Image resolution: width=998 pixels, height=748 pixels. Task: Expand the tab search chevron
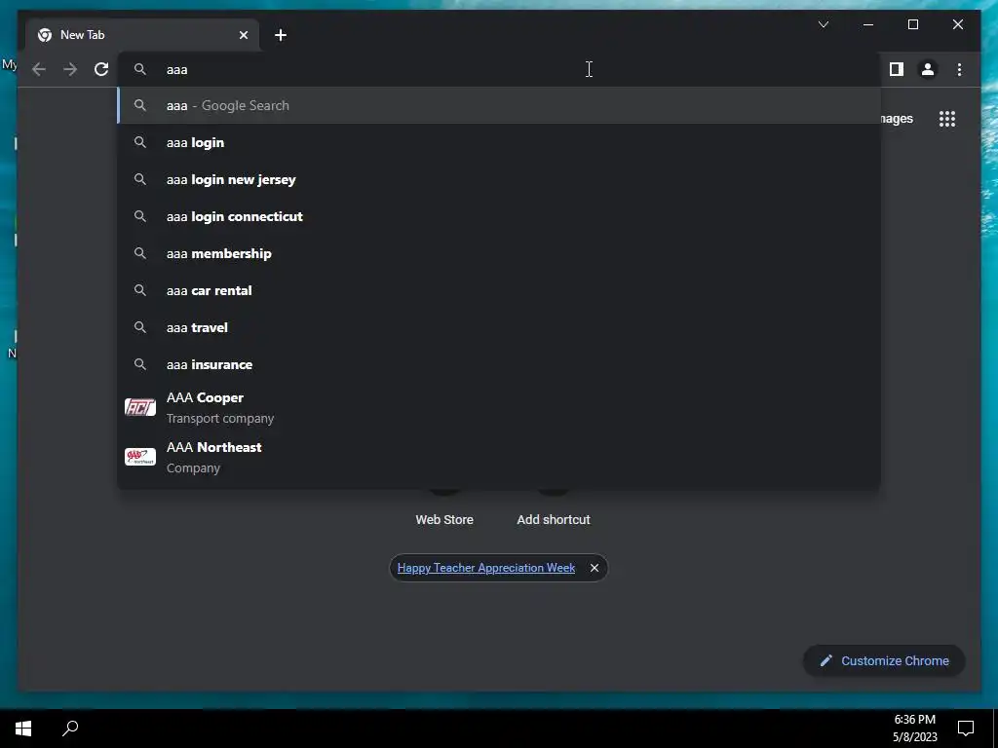pos(823,24)
